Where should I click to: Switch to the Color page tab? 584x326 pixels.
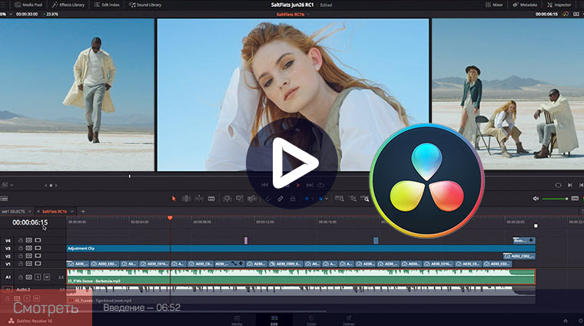[x=312, y=318]
